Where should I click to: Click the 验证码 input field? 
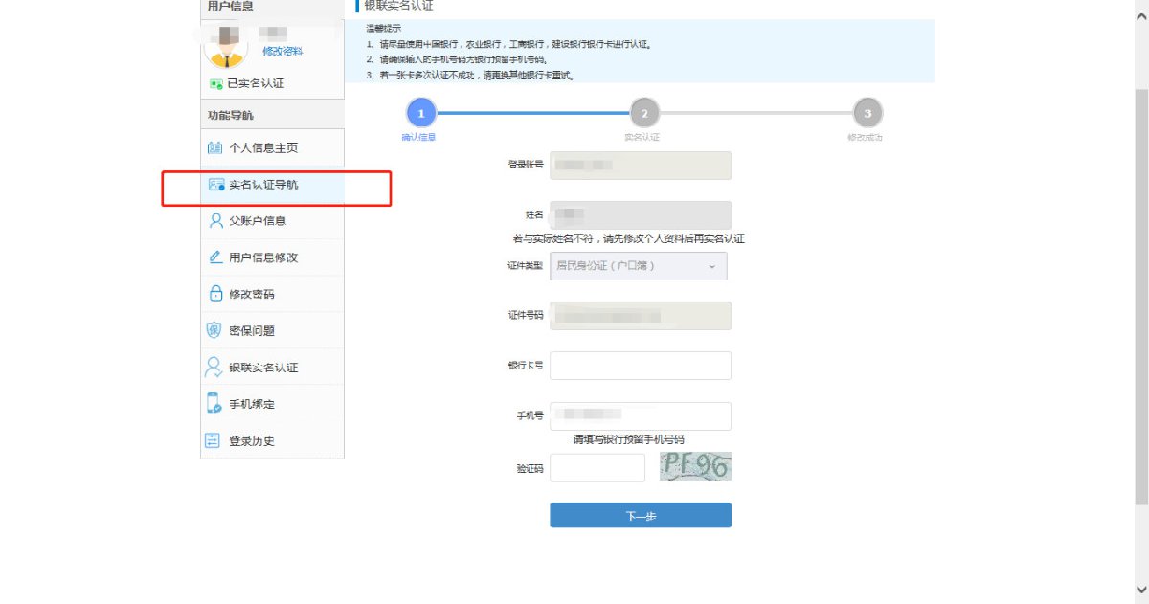coord(597,468)
